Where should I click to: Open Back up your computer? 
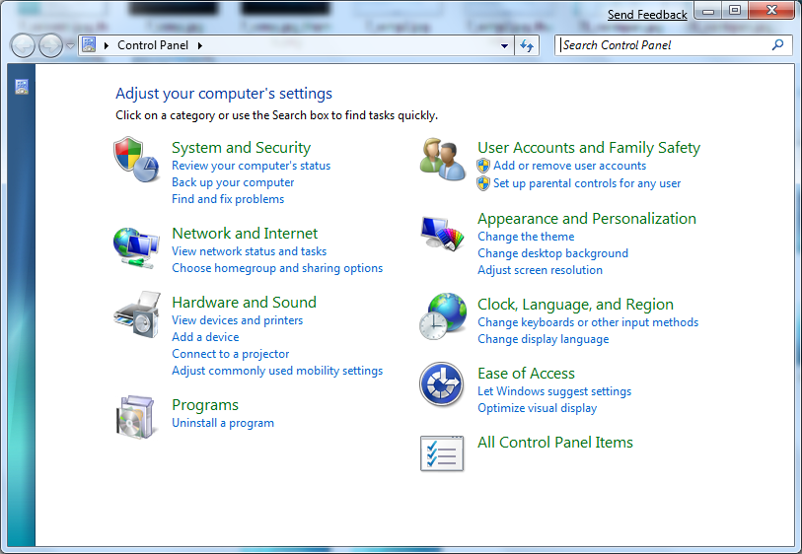233,182
